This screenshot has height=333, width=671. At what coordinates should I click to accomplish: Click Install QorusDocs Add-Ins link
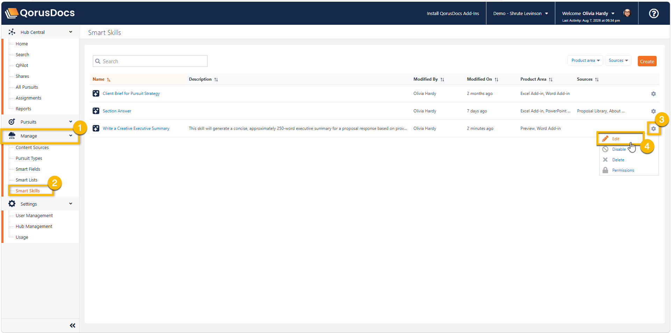point(453,13)
